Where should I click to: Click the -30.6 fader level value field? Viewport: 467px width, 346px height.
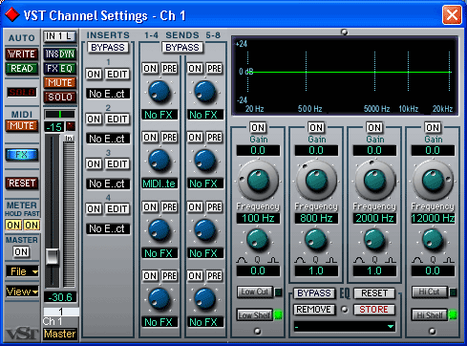coord(60,297)
